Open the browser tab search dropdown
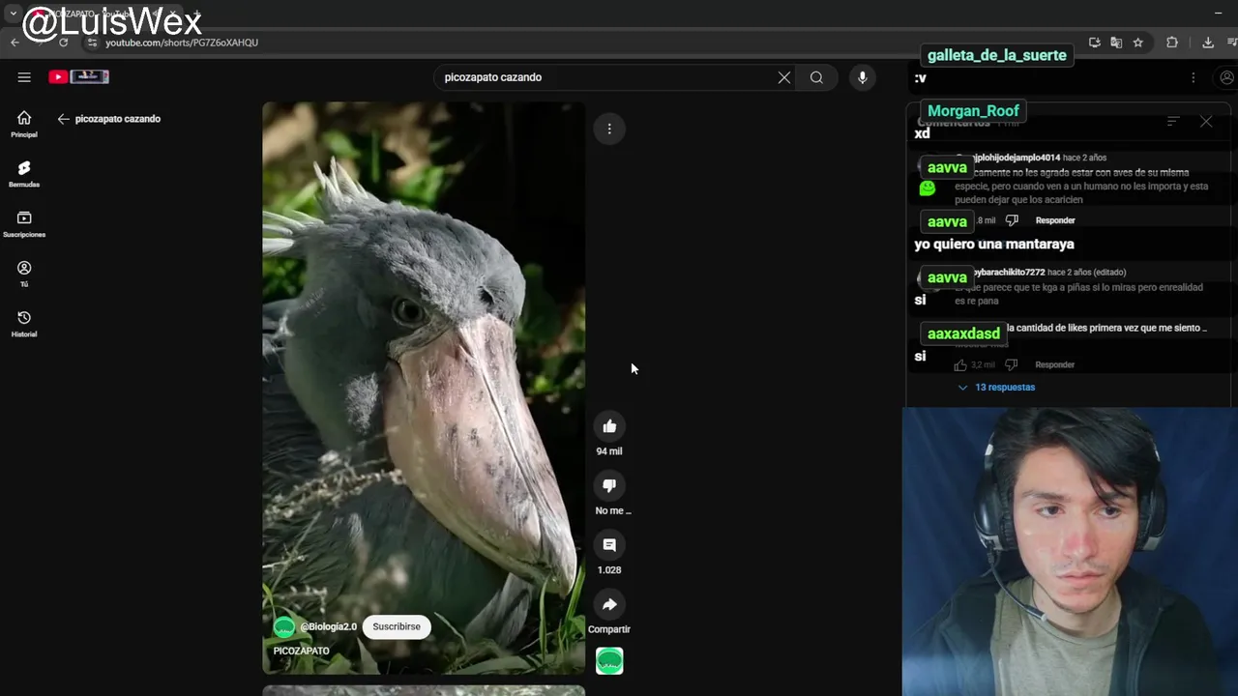 tap(13, 14)
